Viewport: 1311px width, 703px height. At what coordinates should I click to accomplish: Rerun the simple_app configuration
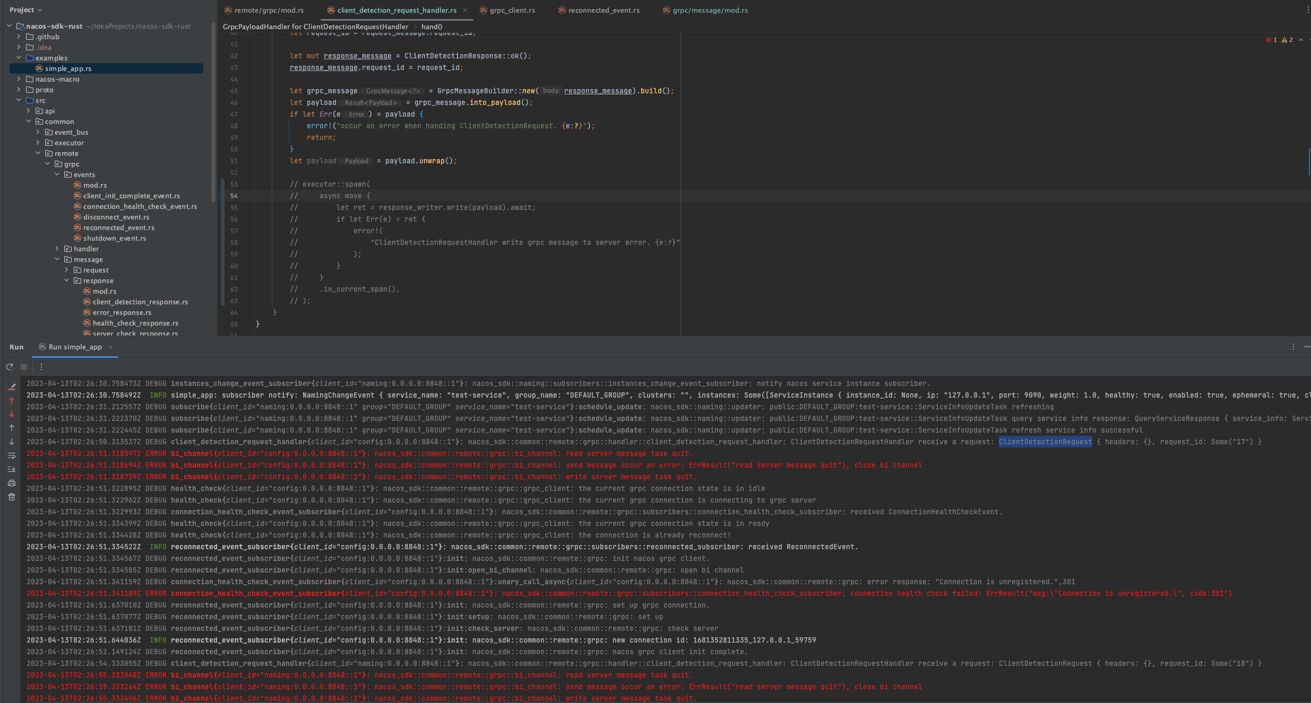click(10, 366)
